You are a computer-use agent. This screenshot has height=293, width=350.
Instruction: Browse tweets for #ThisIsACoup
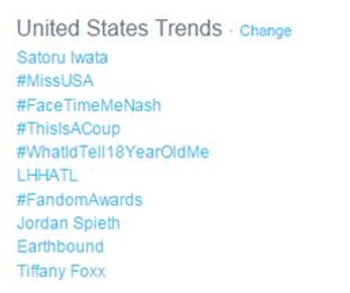pyautogui.click(x=68, y=128)
